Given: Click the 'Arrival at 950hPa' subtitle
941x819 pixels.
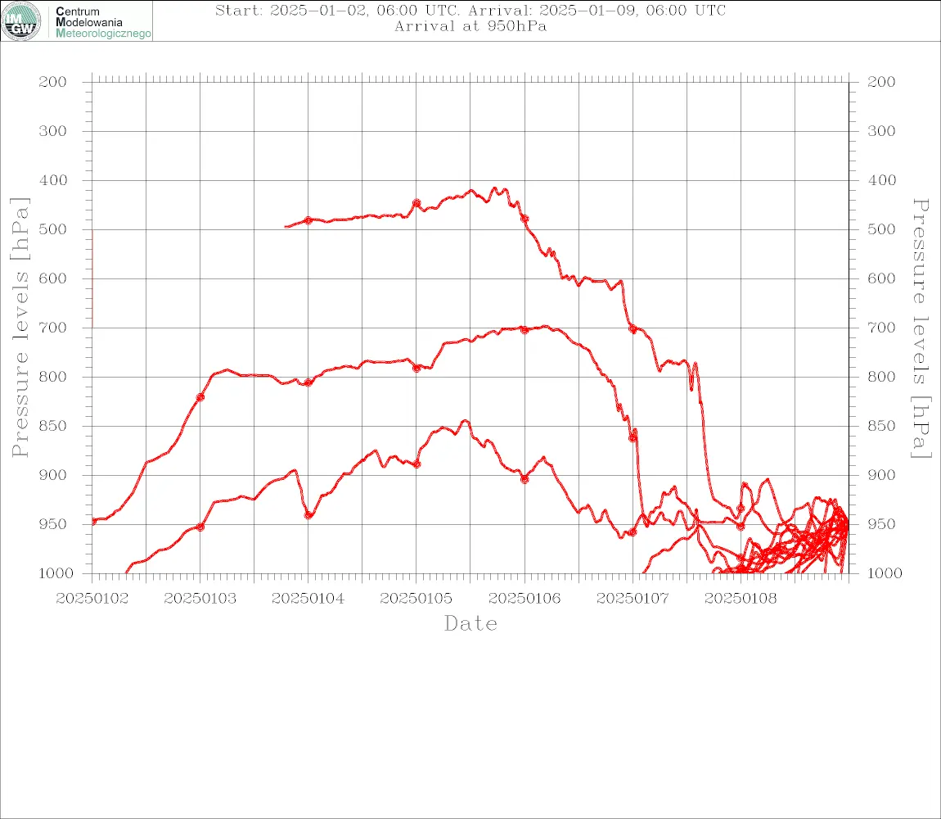Looking at the screenshot, I should tap(470, 26).
